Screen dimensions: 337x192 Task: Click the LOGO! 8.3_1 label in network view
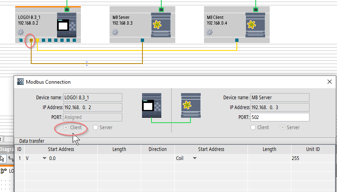click(x=29, y=17)
